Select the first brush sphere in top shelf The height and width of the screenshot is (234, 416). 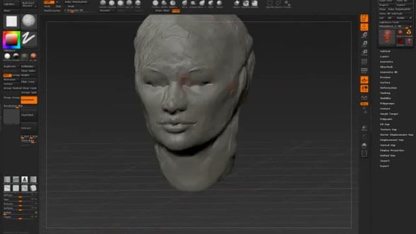pyautogui.click(x=103, y=3)
